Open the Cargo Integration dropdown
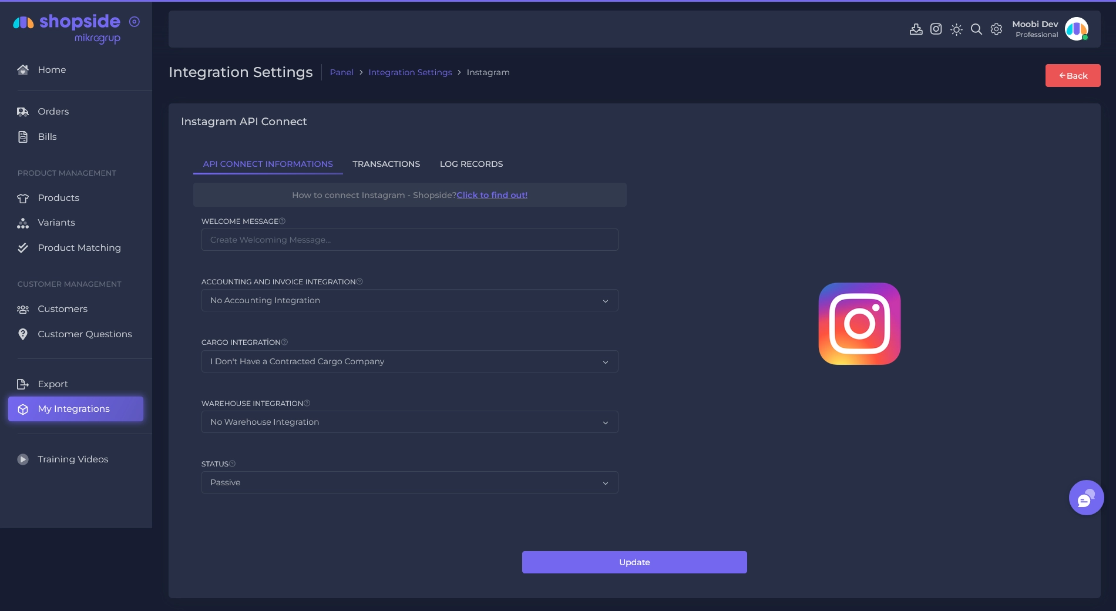 pos(410,361)
